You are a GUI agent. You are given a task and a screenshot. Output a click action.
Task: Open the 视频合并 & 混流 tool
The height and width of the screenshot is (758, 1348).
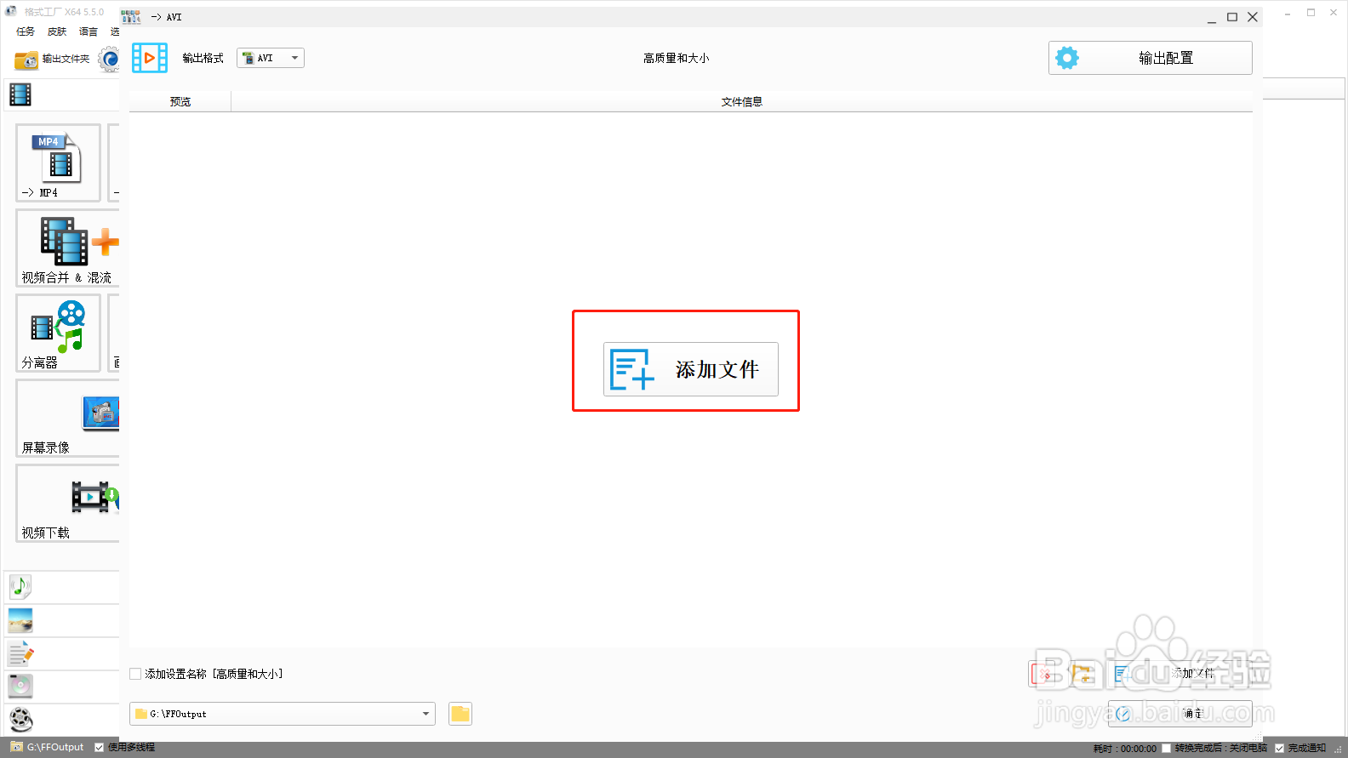(x=67, y=248)
